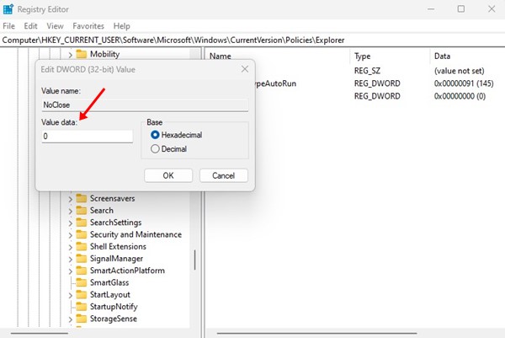Select the Mobility folder icon
The image size is (505, 338).
click(82, 54)
